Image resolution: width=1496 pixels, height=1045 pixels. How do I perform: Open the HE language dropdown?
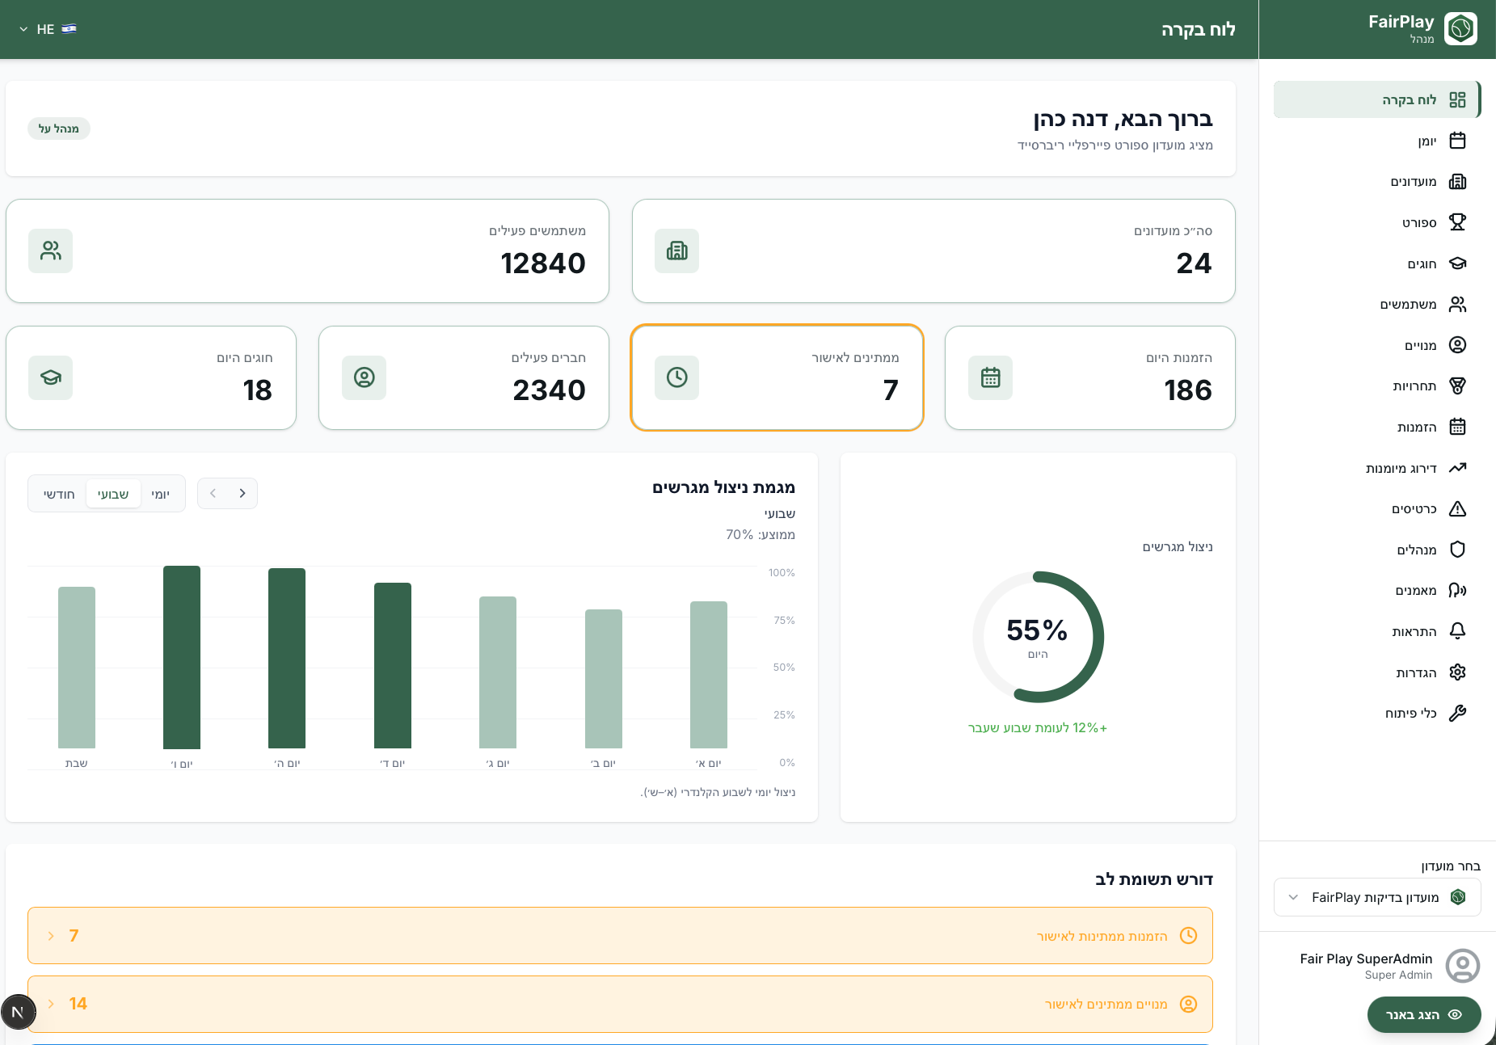48,29
